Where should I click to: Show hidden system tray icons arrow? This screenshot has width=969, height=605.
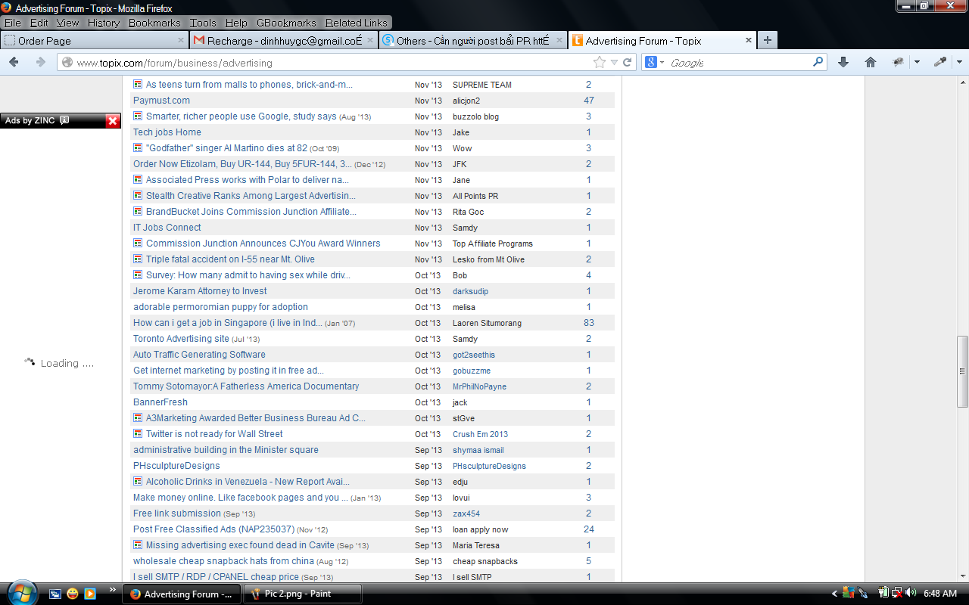pos(835,594)
